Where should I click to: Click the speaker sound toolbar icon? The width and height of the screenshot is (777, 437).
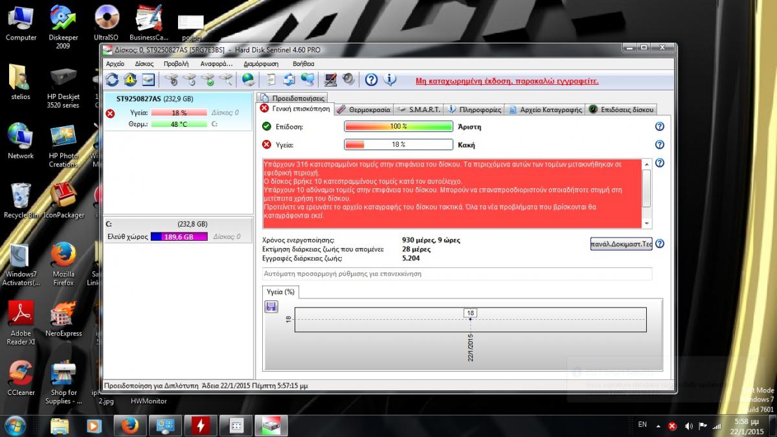click(348, 80)
